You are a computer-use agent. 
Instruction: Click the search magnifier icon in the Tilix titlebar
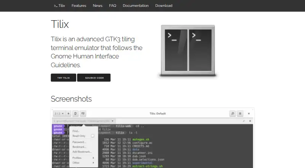pyautogui.click(x=233, y=113)
